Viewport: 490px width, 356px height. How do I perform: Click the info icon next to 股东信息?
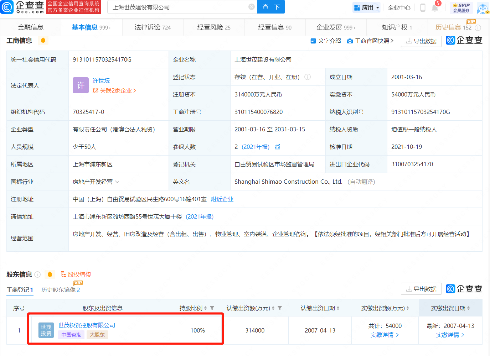click(37, 274)
